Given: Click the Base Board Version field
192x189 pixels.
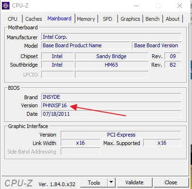Looking at the screenshot, I should 156,45.
